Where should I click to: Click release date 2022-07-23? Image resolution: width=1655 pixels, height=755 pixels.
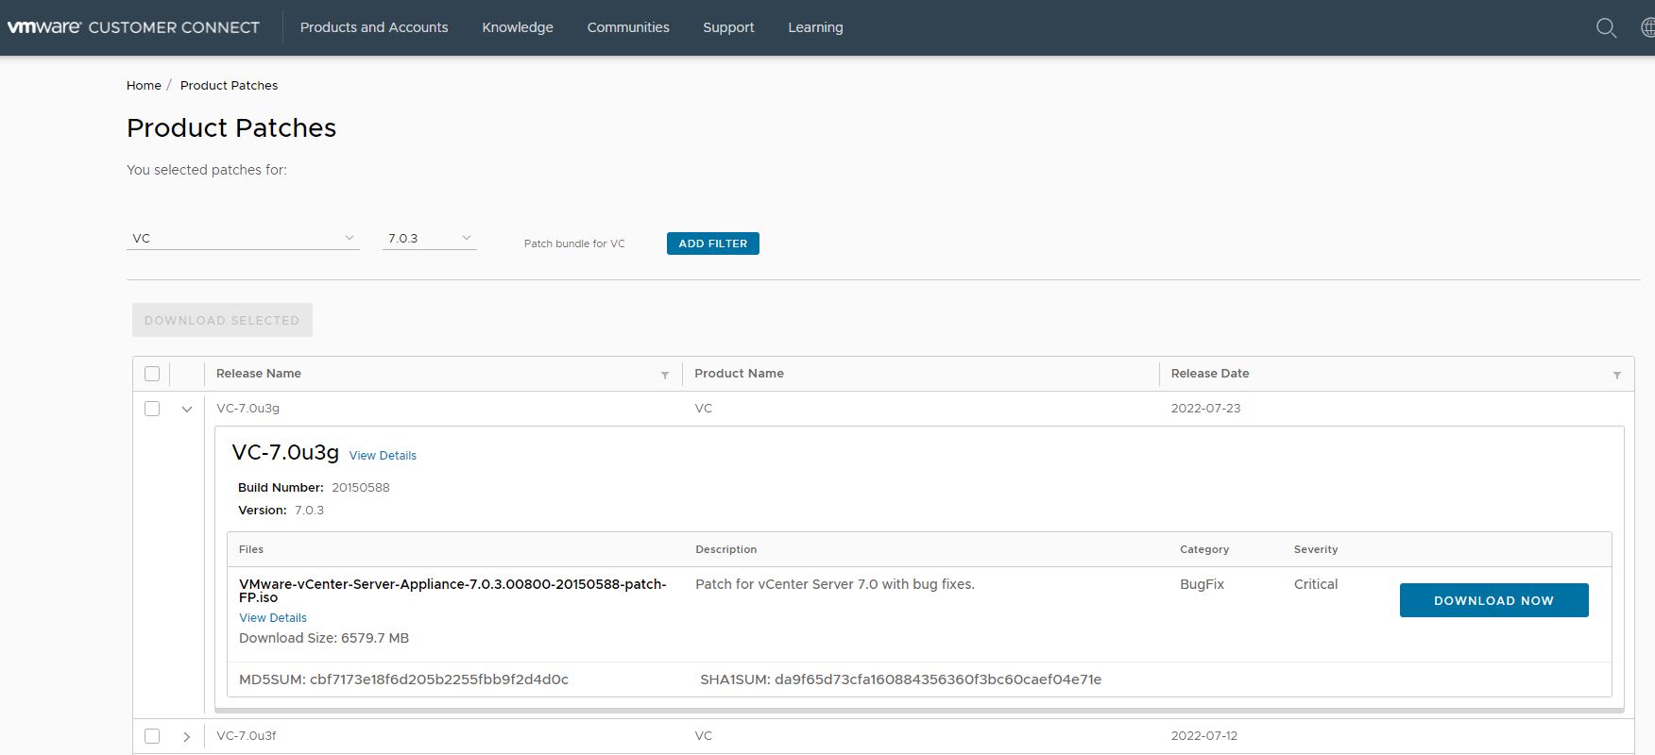[1205, 409]
